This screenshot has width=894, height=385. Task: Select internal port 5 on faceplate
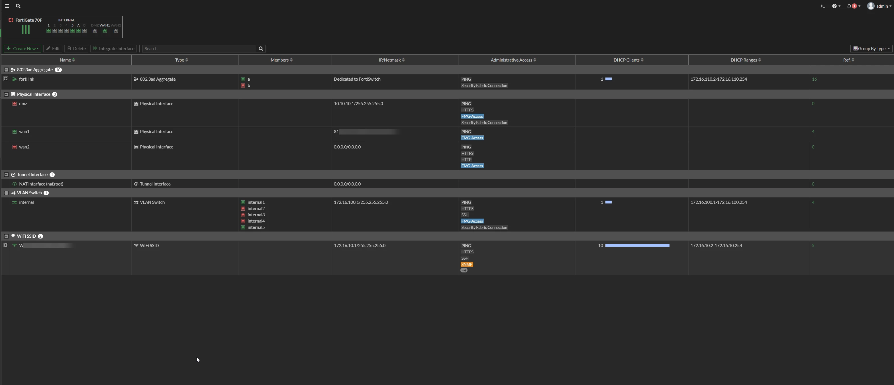73,31
